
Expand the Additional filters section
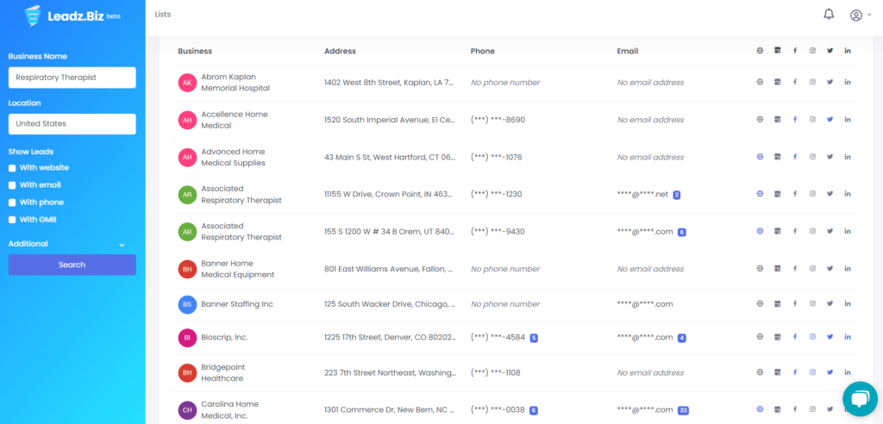66,245
